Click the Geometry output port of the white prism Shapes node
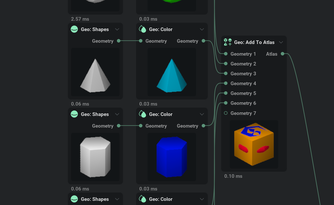This screenshot has width=334, height=205. point(119,126)
